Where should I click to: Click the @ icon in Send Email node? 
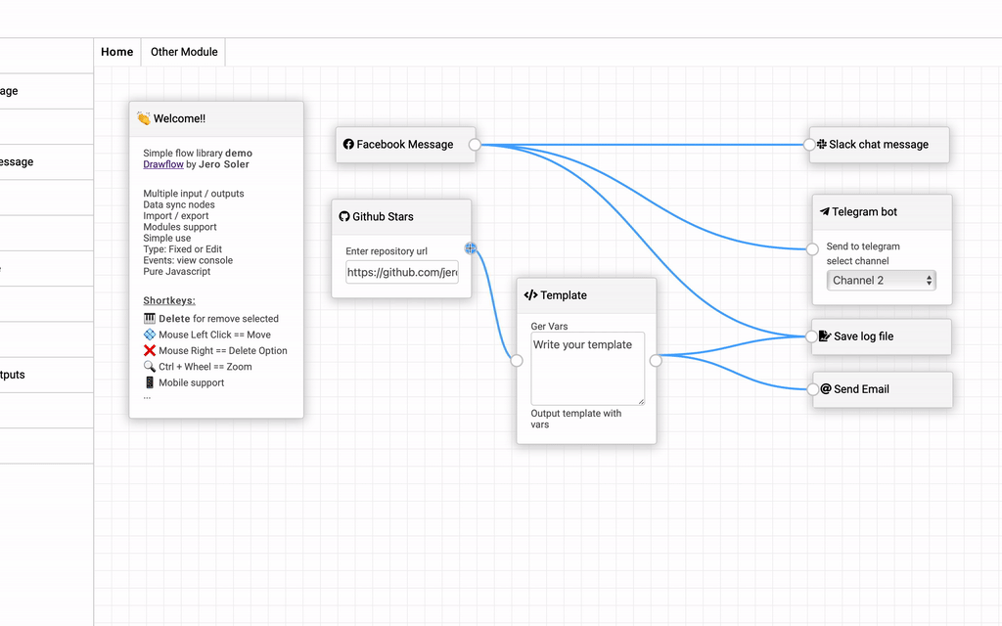coord(826,389)
